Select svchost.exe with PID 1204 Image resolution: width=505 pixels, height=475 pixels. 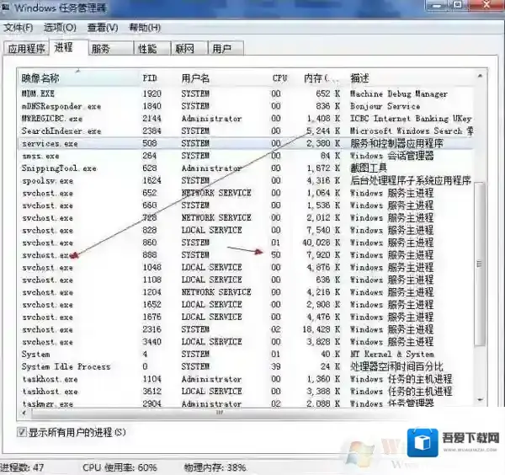(246, 292)
